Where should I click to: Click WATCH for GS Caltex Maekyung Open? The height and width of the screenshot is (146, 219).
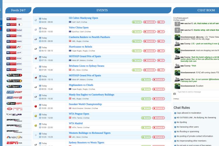[x=137, y=22]
